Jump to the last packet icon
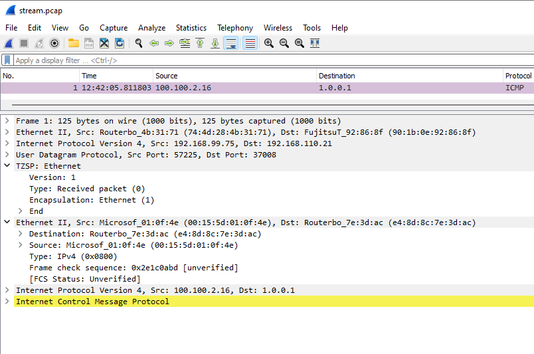Image resolution: width=534 pixels, height=354 pixels. click(215, 43)
